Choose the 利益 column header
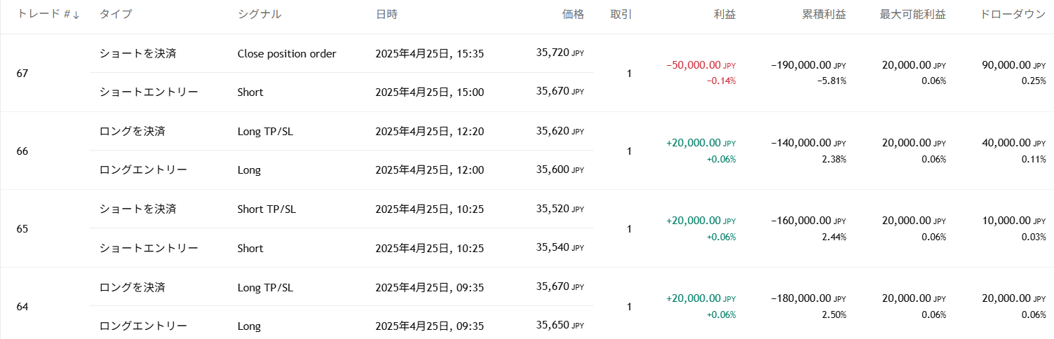The image size is (1054, 339). (724, 14)
